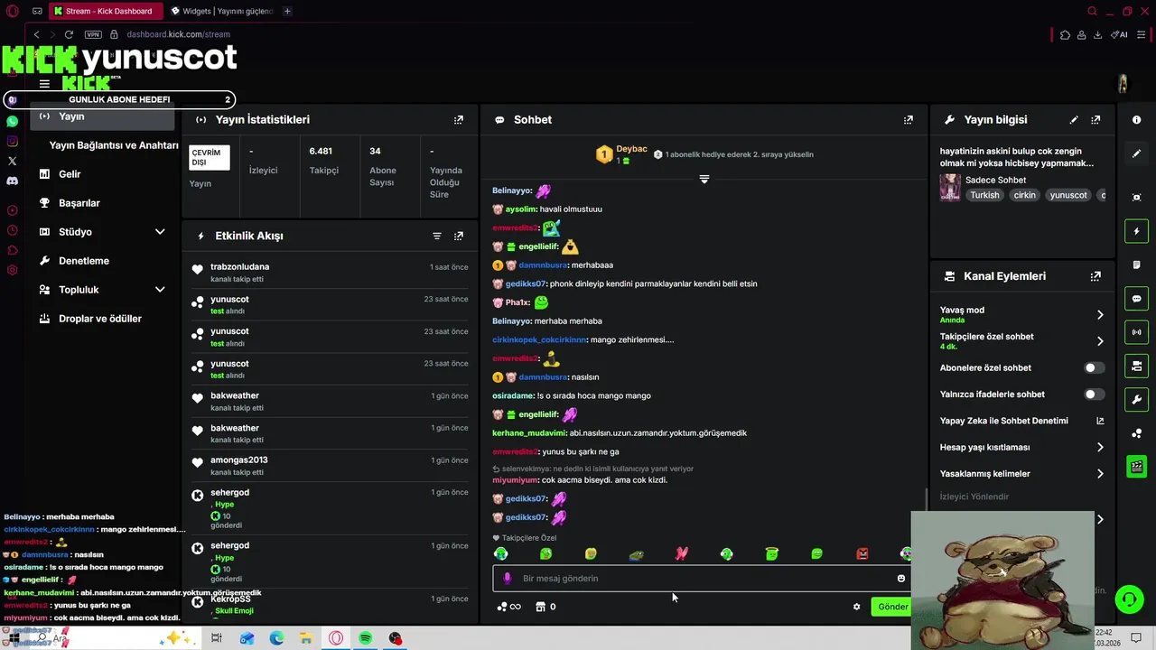The height and width of the screenshot is (650, 1156).
Task: Pop out the Yayın bilgisi panel
Action: pyautogui.click(x=1095, y=119)
